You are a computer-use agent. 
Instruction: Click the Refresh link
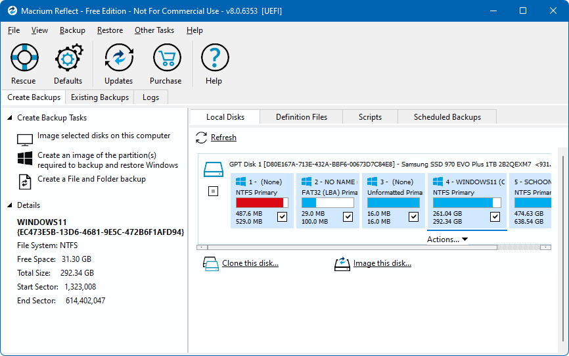(223, 138)
